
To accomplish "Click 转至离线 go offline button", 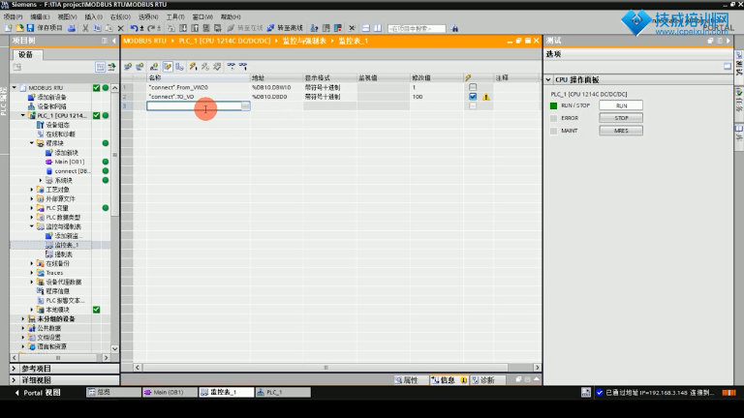I will (x=285, y=28).
